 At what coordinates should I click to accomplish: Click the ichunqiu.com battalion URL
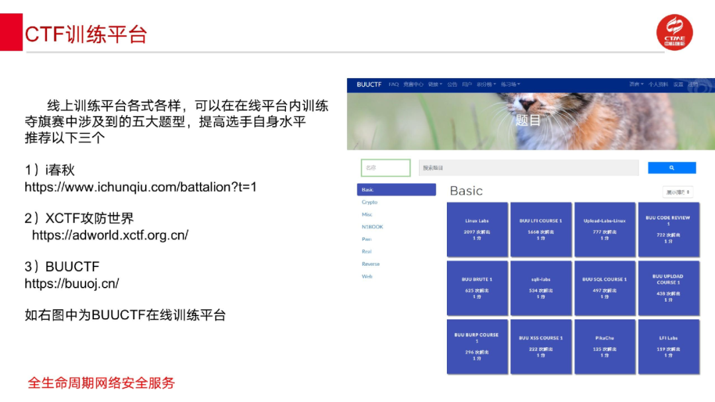coord(140,187)
